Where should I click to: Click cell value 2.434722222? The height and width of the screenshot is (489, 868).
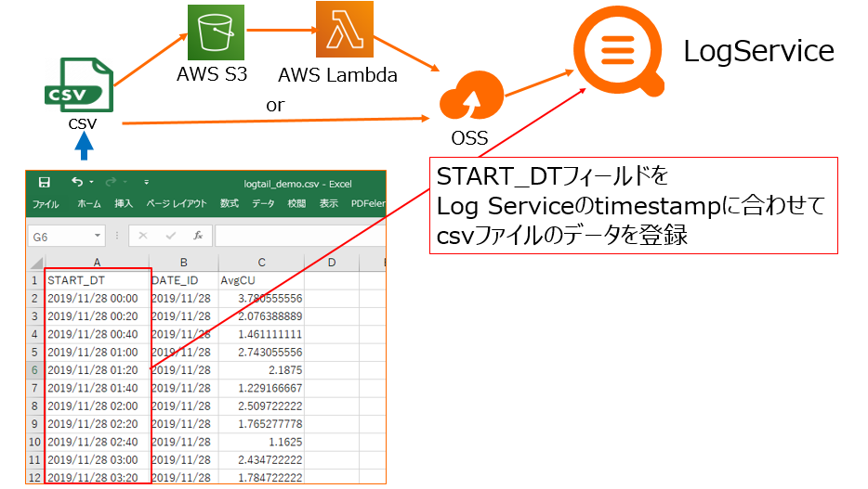pyautogui.click(x=261, y=459)
